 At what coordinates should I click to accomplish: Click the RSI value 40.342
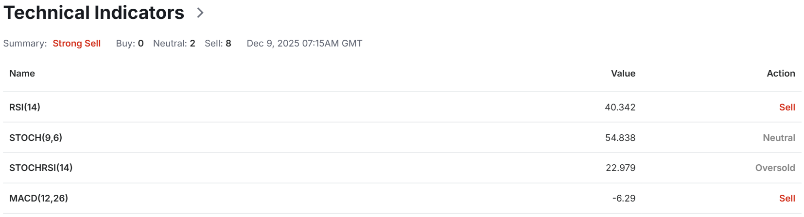620,107
